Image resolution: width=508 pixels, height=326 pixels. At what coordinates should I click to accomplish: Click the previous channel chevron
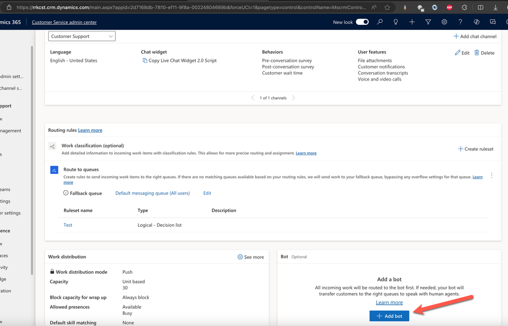coord(253,98)
